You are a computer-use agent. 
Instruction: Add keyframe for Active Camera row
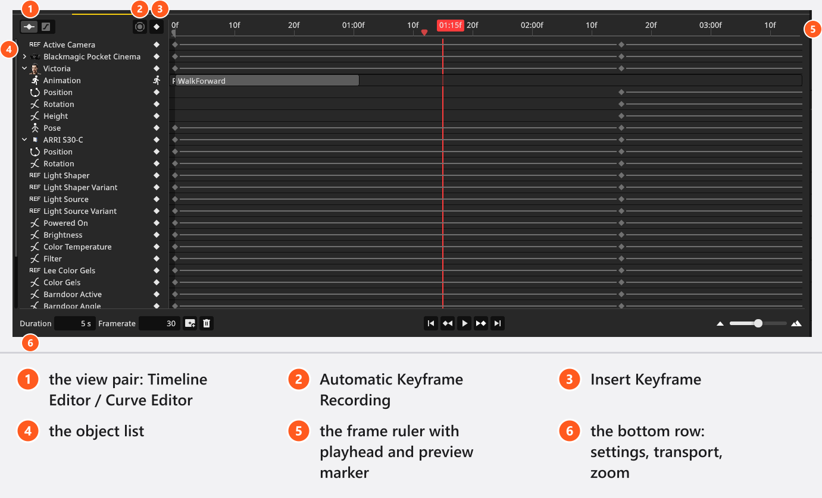tap(157, 45)
